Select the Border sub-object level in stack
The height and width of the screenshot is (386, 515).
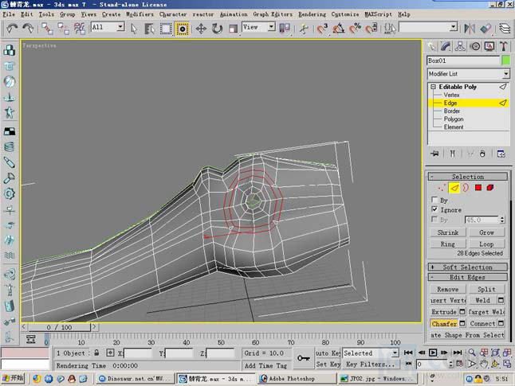(451, 111)
